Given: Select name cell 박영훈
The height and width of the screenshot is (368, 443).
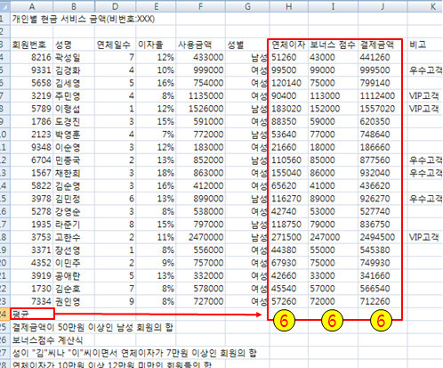Looking at the screenshot, I should (x=74, y=135).
